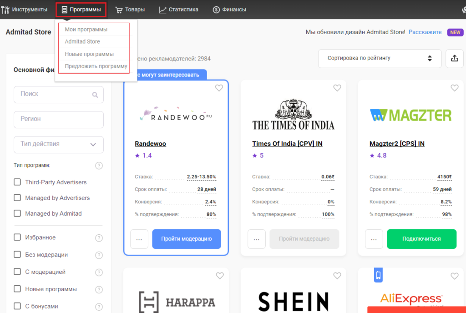This screenshot has width=466, height=313.
Task: Open Magzter2 [CPS] IN link
Action: pos(397,144)
